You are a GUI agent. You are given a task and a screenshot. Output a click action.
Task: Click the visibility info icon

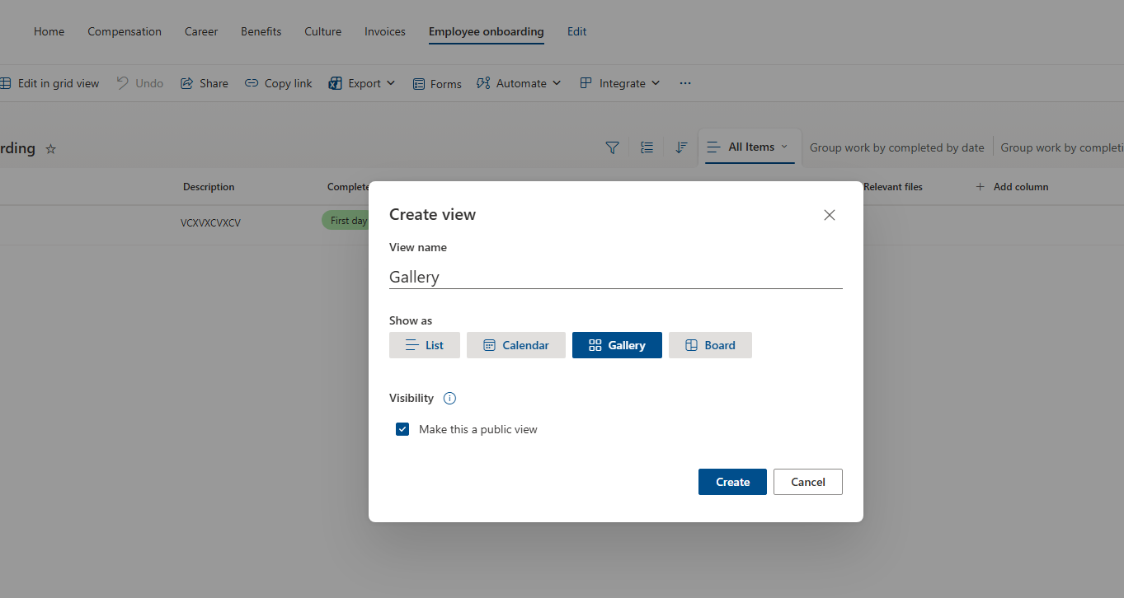[x=449, y=399]
